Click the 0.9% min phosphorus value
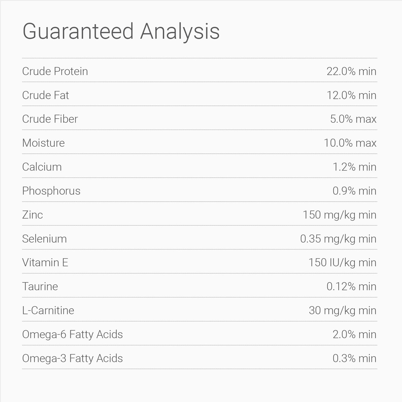 pyautogui.click(x=354, y=191)
